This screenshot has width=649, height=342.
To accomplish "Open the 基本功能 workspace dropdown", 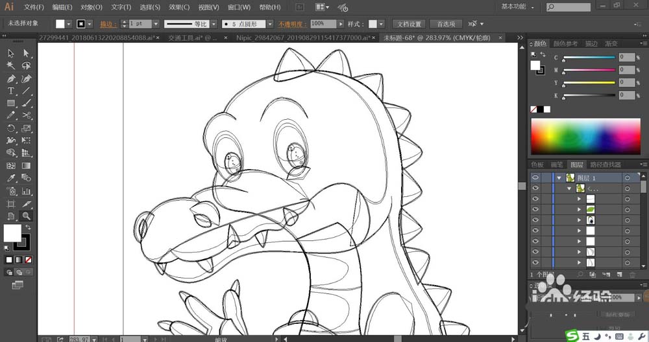I will (x=517, y=7).
